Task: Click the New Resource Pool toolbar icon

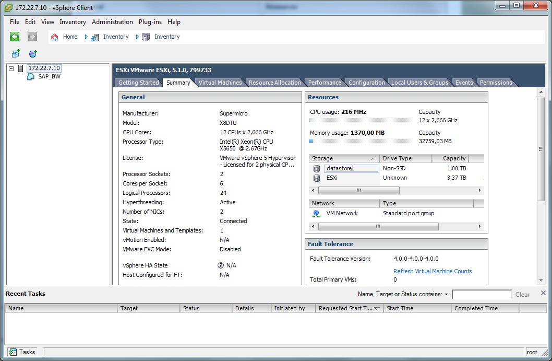Action: pos(33,54)
